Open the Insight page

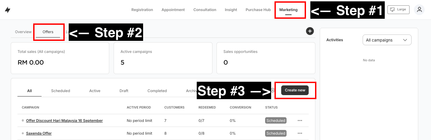(231, 10)
